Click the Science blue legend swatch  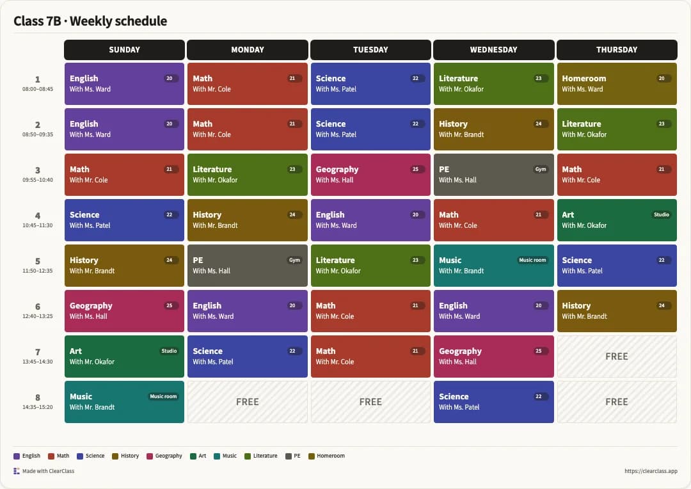[x=80, y=456]
